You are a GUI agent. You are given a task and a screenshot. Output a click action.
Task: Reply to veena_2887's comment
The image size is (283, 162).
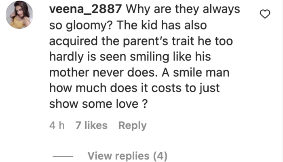[132, 126]
